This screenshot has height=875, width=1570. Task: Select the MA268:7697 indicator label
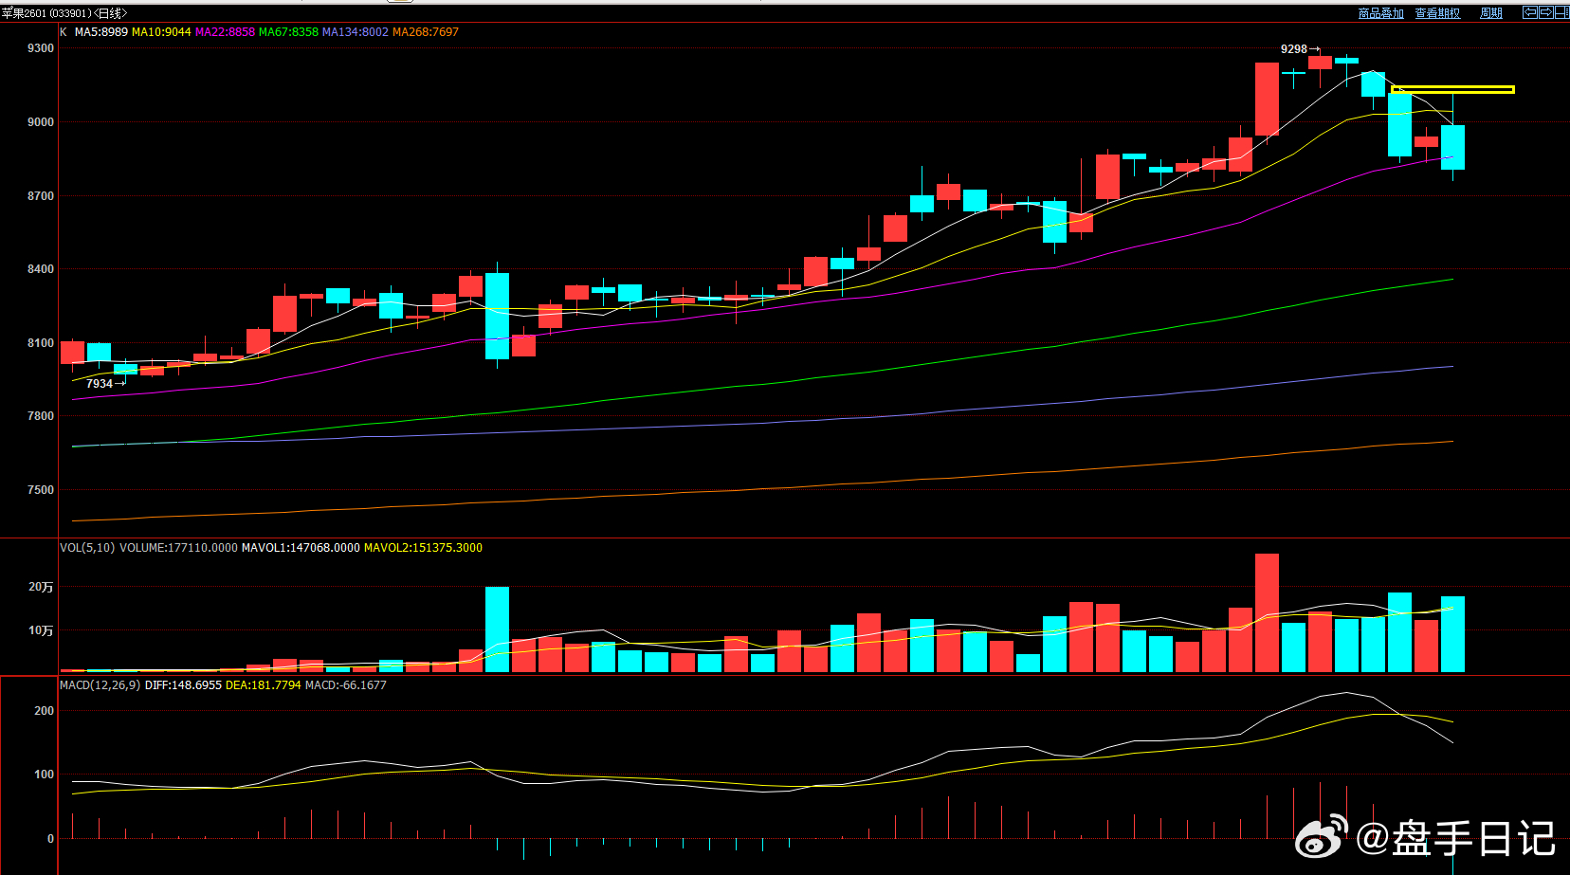point(426,32)
